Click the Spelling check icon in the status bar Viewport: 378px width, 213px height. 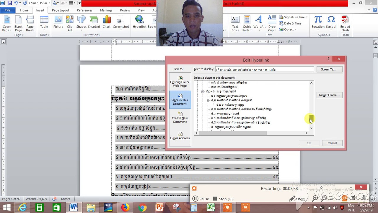pos(54,199)
